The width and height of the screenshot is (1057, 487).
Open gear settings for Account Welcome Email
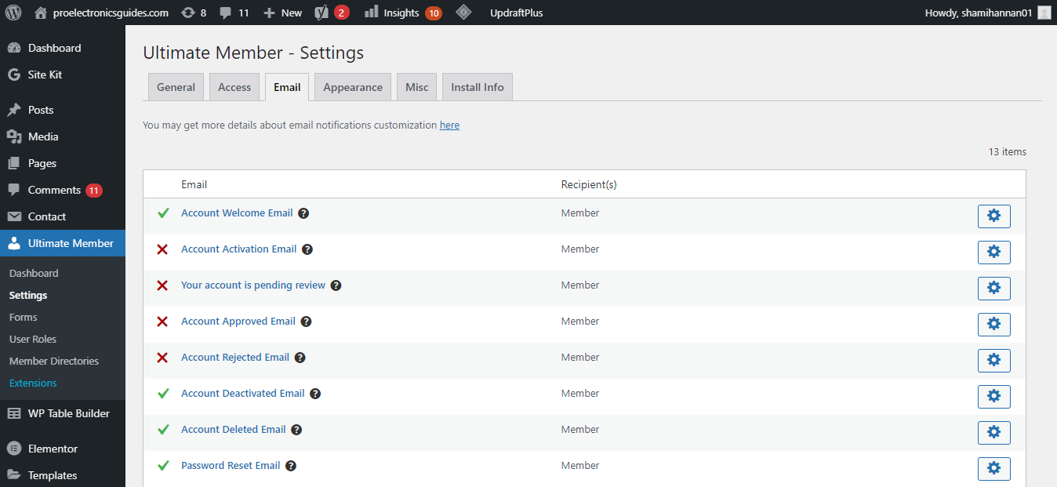coord(993,216)
